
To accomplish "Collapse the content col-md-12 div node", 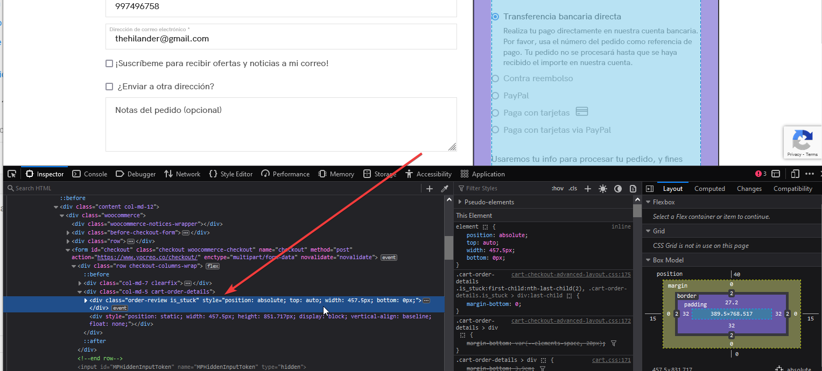I will pos(56,207).
